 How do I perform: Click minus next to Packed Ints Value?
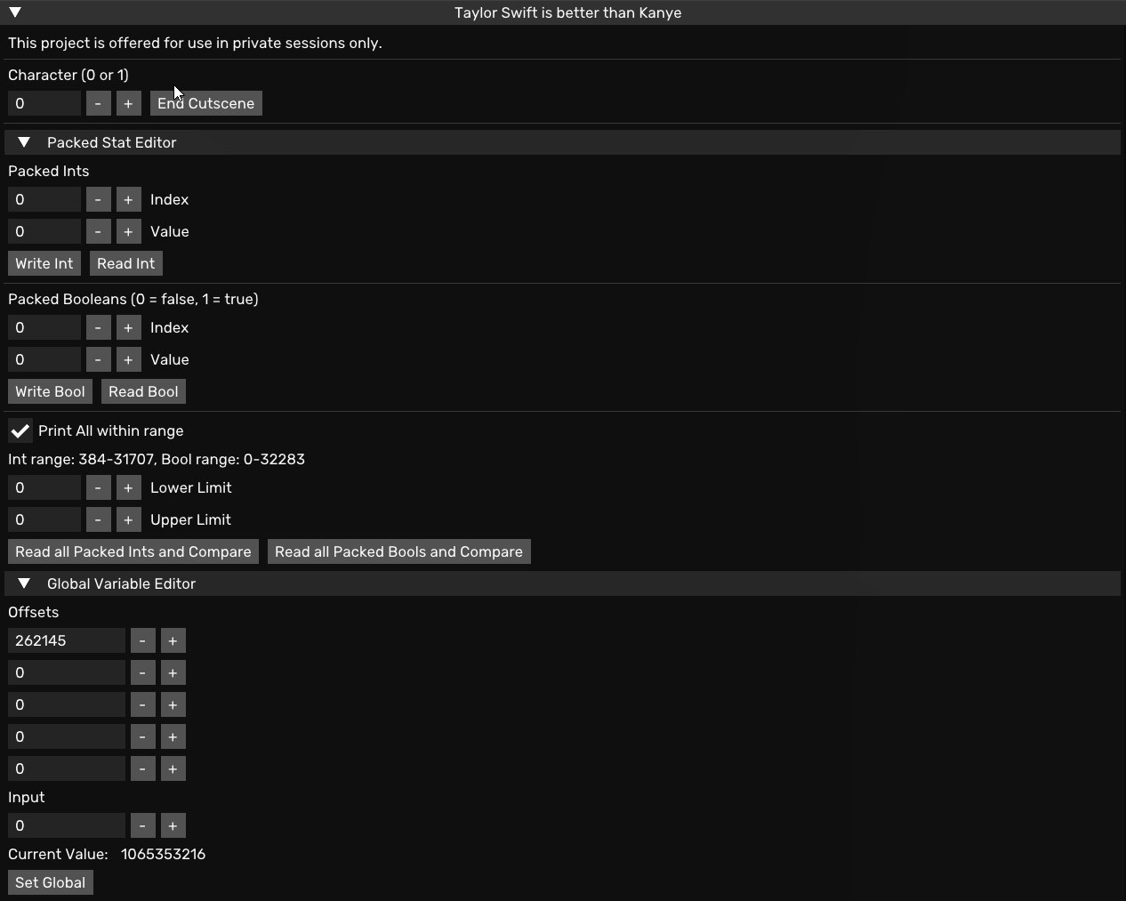(98, 231)
